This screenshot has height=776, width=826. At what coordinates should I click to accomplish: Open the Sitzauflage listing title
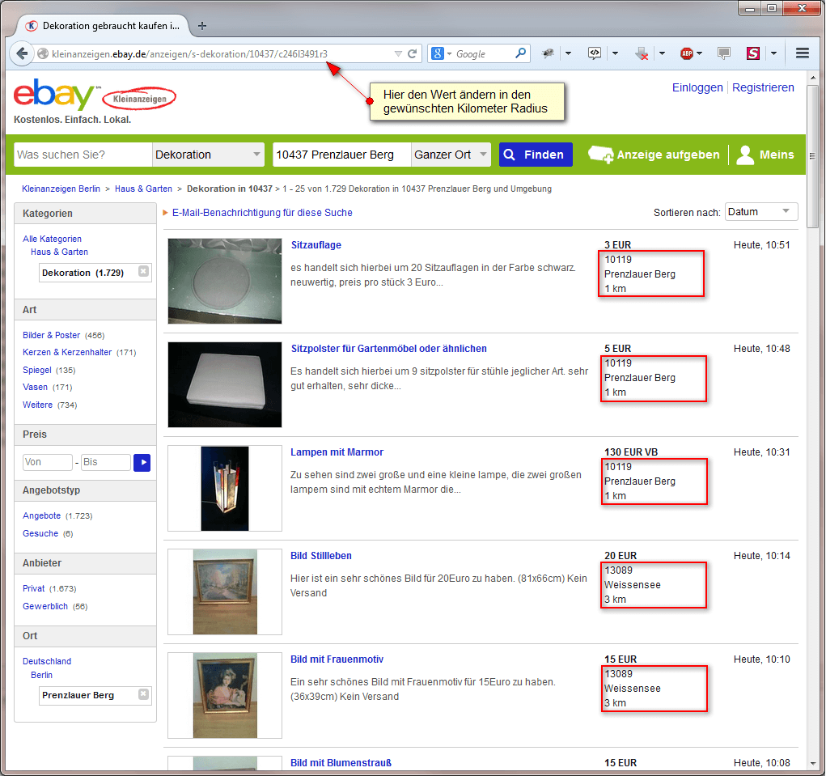click(316, 245)
